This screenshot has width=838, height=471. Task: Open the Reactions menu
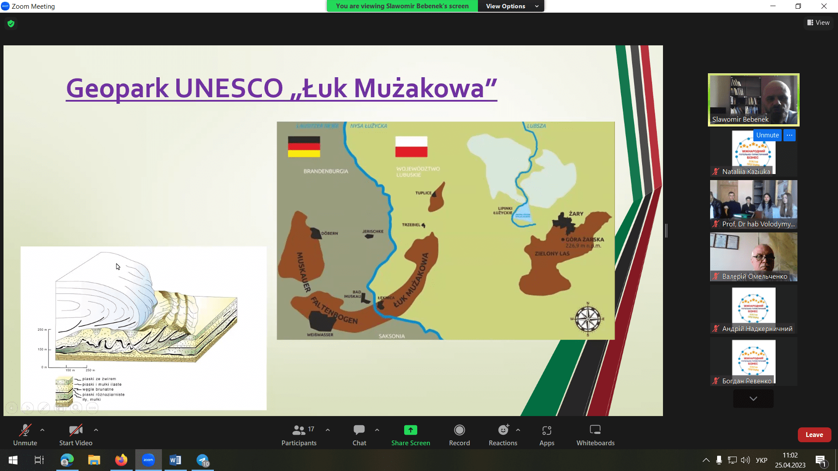pos(503,435)
